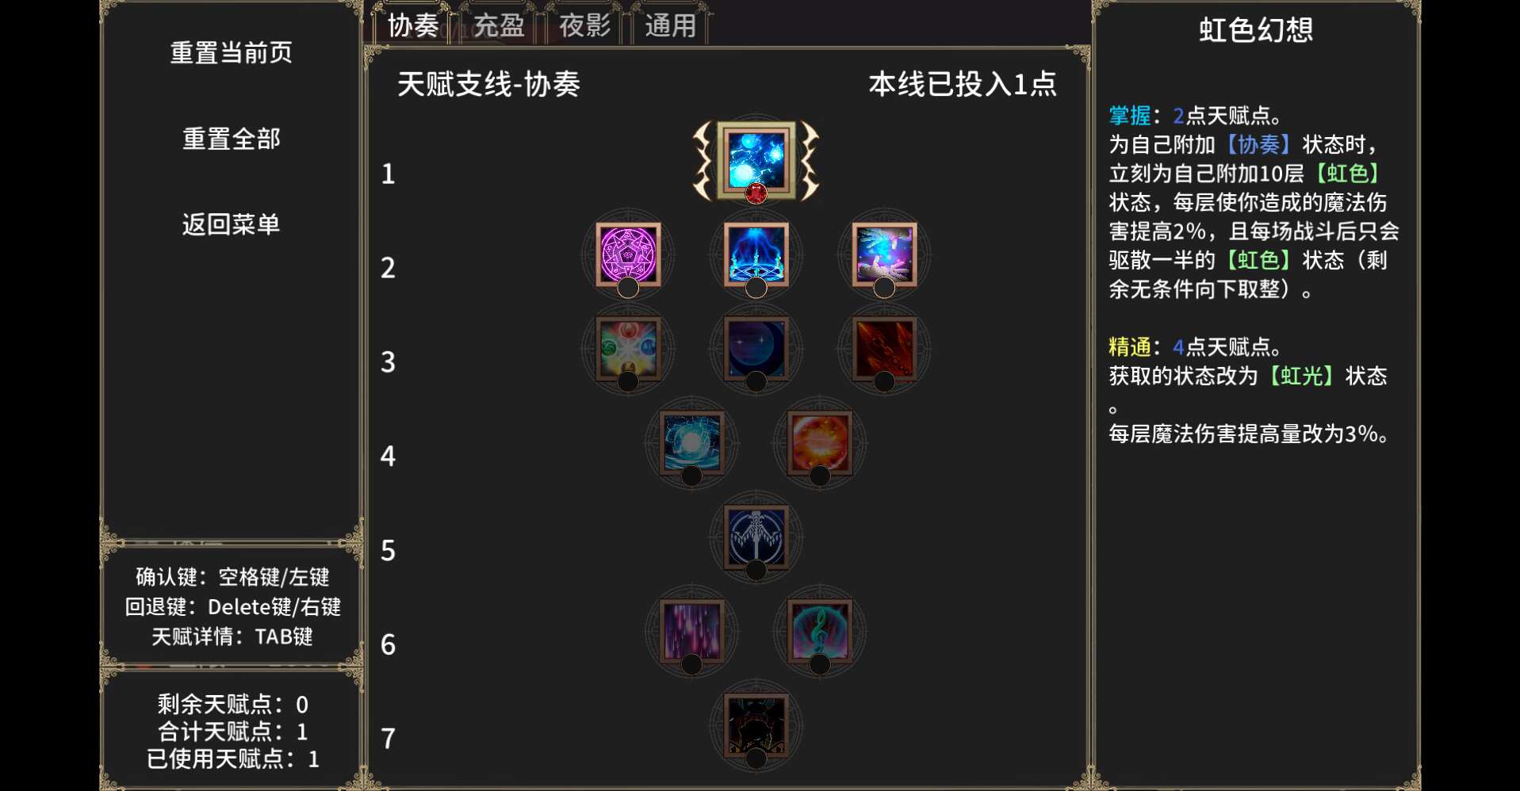Click the dark demon talent in row 7
Image resolution: width=1520 pixels, height=791 pixels.
point(756,726)
